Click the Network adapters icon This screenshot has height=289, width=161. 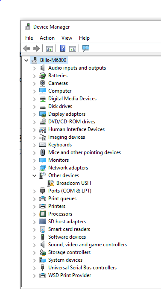click(x=43, y=168)
